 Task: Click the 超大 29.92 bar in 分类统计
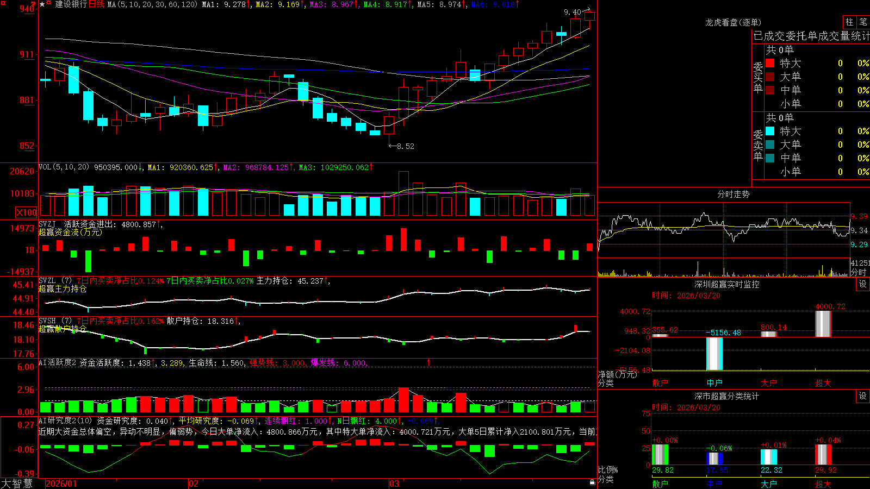tap(823, 455)
